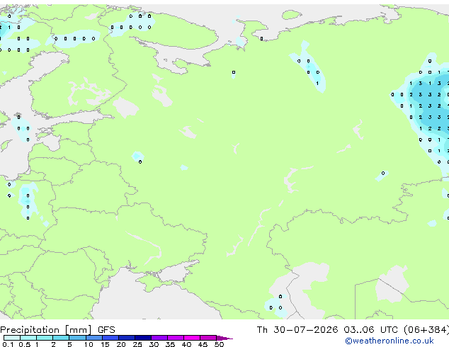This screenshot has width=449, height=347.
Task: Click the "45" legend label
Action: coord(203,344)
